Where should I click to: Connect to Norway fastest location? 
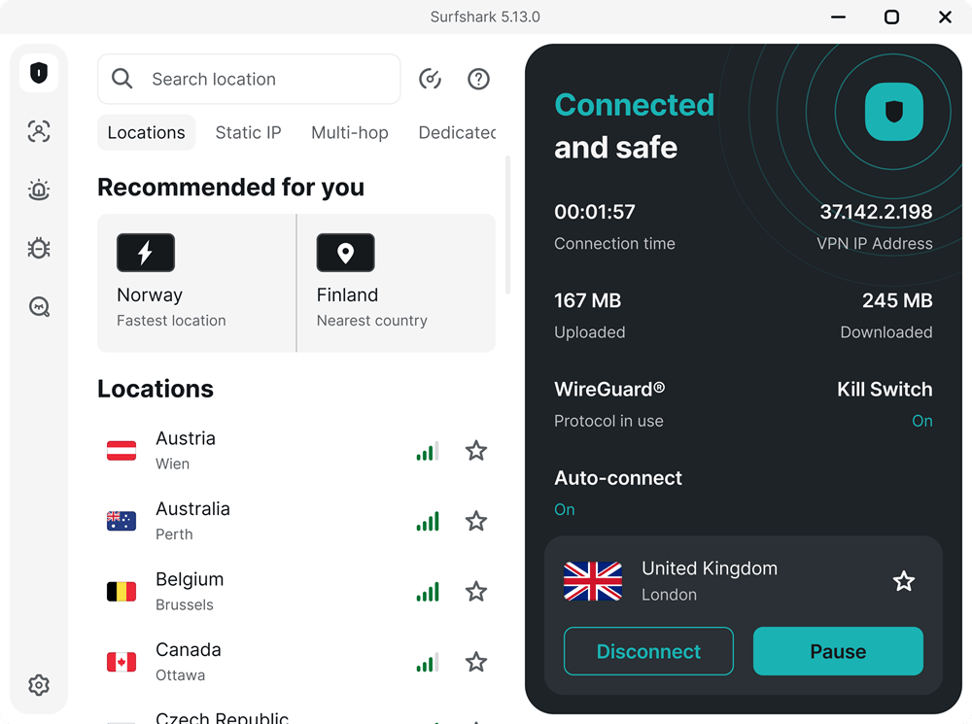pos(196,283)
